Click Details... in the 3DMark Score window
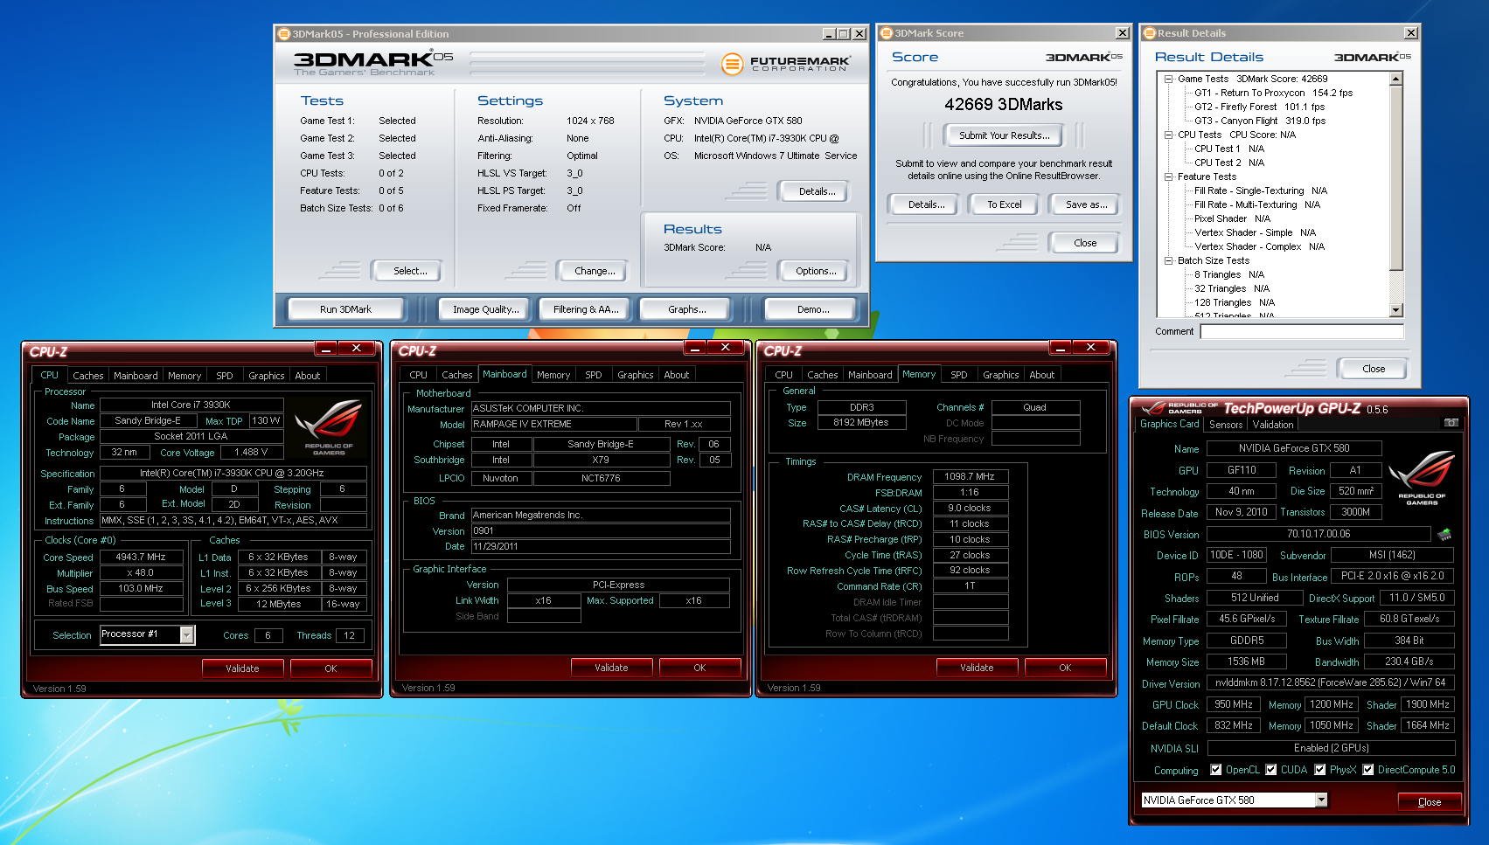The height and width of the screenshot is (845, 1489). click(926, 204)
